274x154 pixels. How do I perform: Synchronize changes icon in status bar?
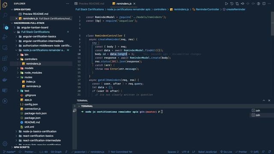[20, 152]
